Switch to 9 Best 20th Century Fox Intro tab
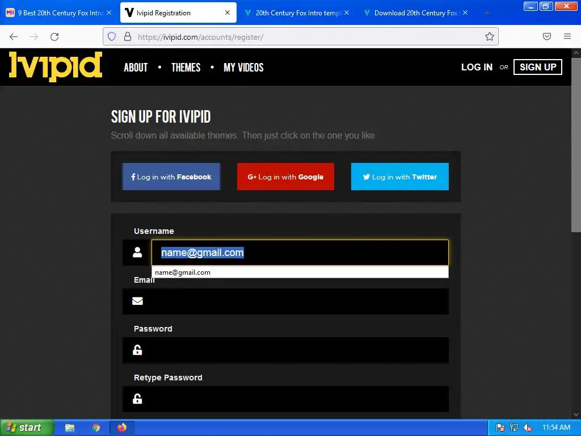The height and width of the screenshot is (436, 581). point(59,12)
